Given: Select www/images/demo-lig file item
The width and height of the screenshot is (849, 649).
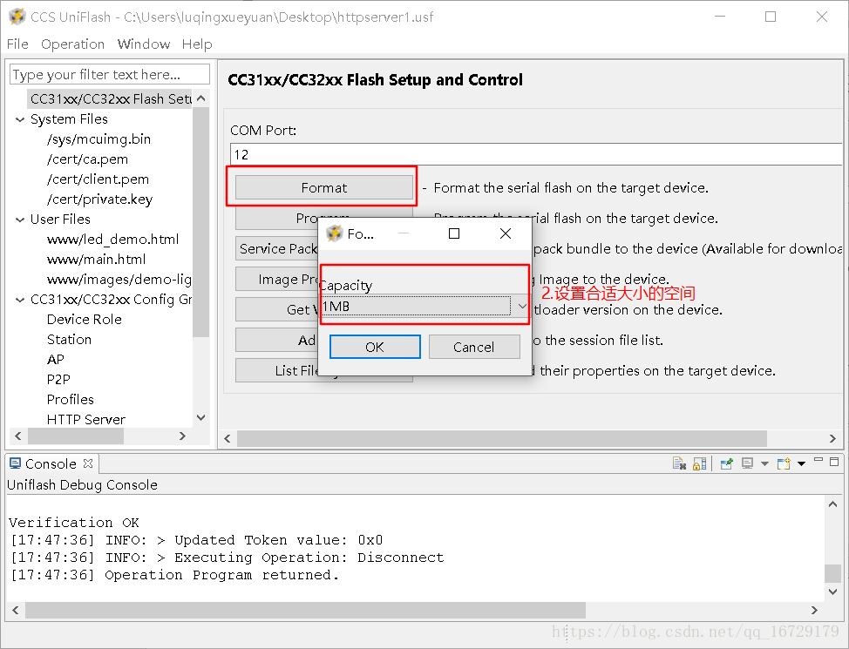Looking at the screenshot, I should point(119,280).
